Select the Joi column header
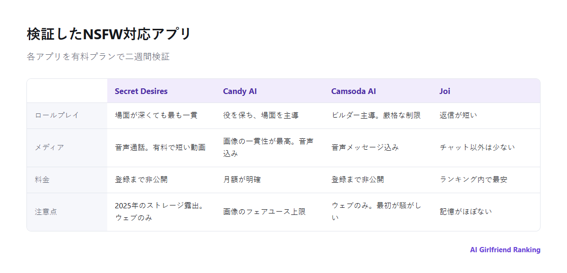The image size is (567, 273). (445, 91)
